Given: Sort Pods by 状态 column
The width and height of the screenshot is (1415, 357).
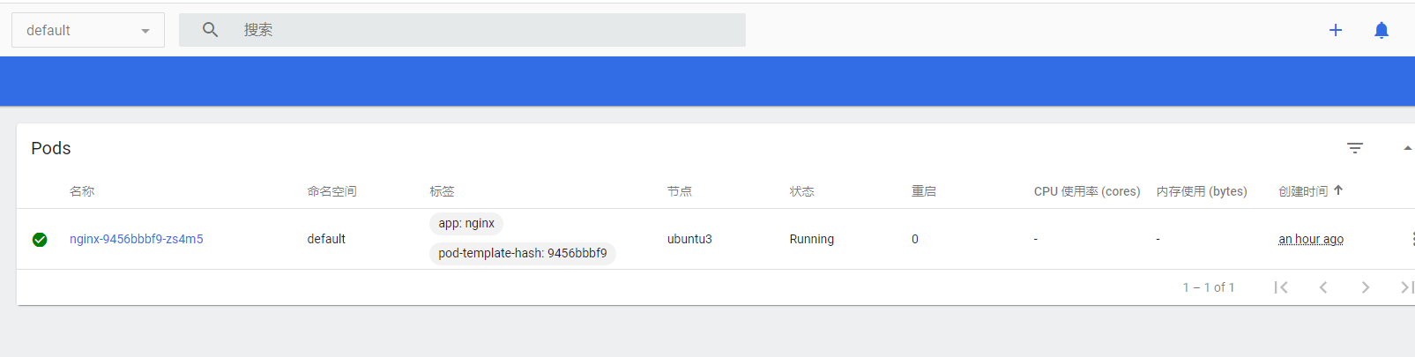Looking at the screenshot, I should click(x=801, y=191).
